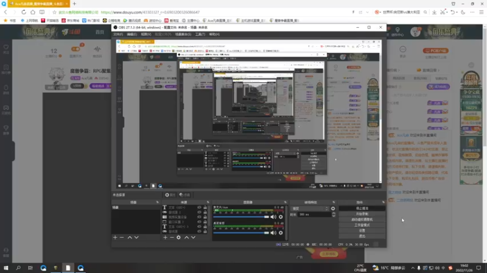
Task: Mute the desktop audio channel in the mixer
Action: pyautogui.click(x=273, y=233)
